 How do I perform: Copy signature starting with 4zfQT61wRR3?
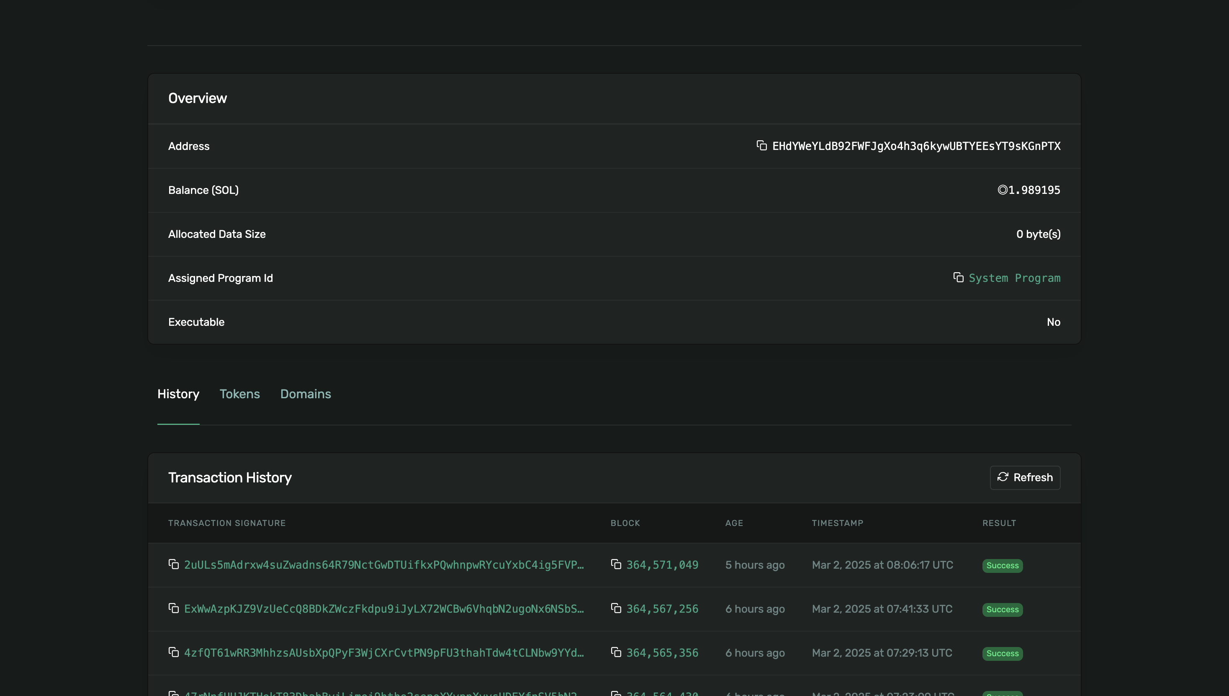tap(173, 652)
